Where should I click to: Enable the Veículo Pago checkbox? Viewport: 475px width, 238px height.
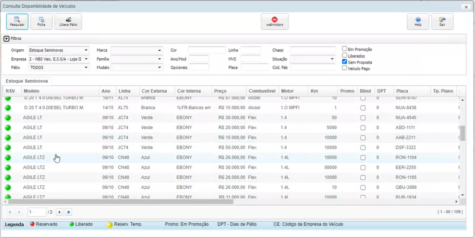(345, 68)
